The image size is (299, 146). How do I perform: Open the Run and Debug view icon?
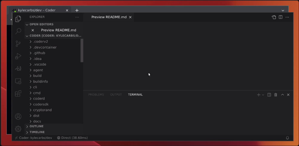18,56
